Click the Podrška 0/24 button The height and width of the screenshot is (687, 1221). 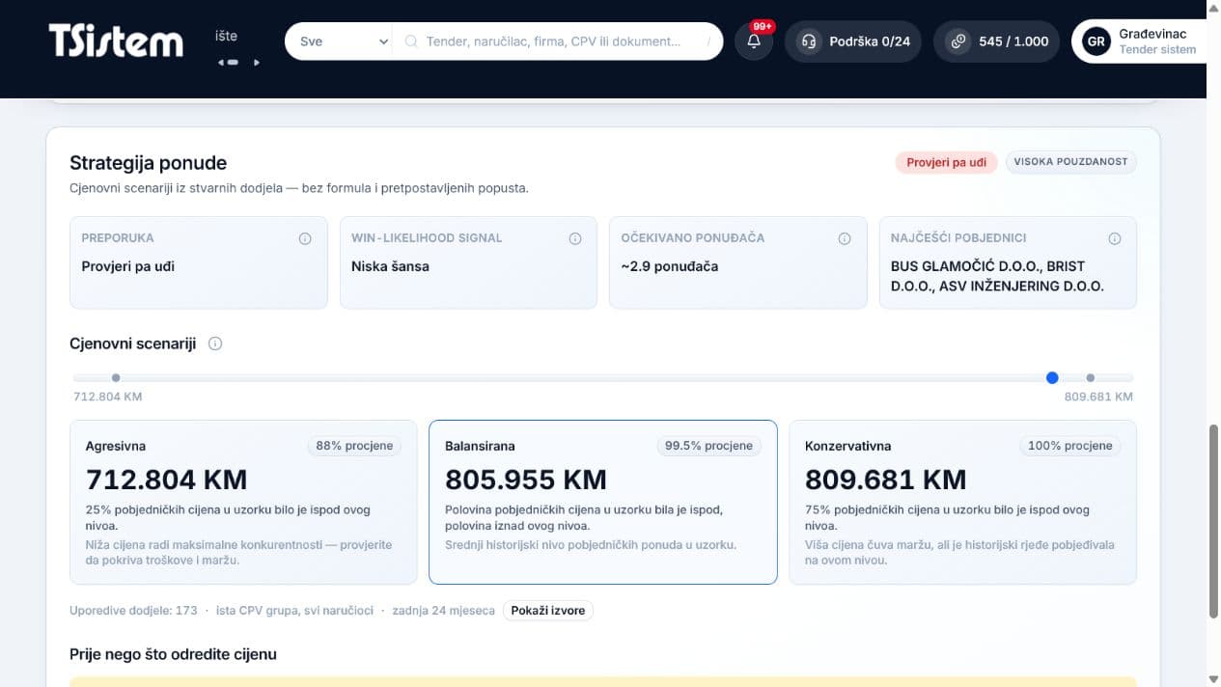(853, 41)
